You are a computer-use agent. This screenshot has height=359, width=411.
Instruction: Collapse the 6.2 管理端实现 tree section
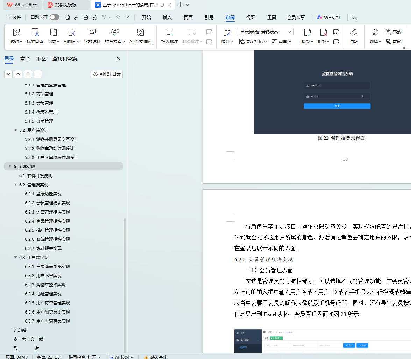pyautogui.click(x=15, y=185)
